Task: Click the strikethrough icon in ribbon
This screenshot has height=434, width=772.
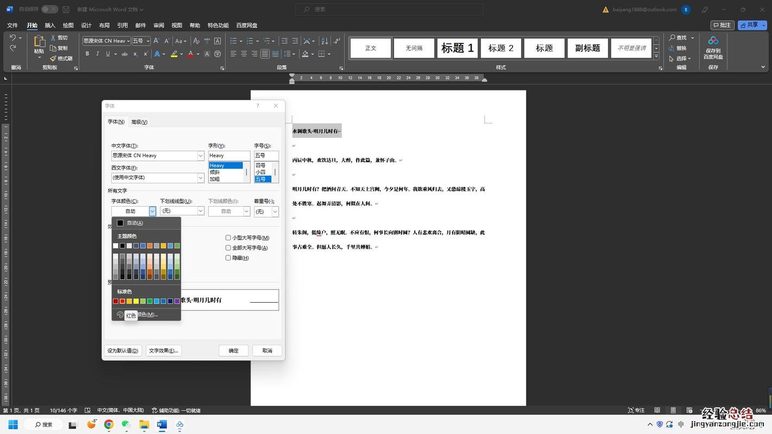Action: pos(124,54)
